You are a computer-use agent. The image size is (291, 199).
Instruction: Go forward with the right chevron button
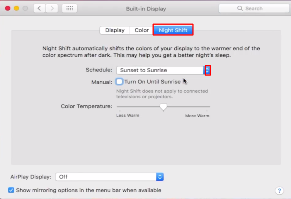click(52, 8)
